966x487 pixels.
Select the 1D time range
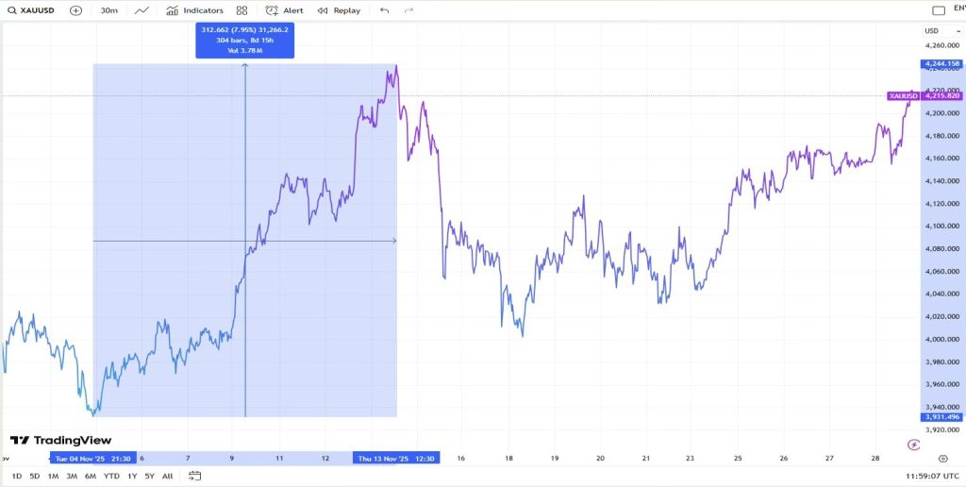click(x=16, y=476)
